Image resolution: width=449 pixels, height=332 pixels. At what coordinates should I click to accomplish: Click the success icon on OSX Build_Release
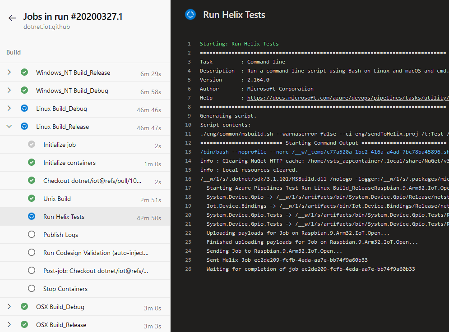pyautogui.click(x=24, y=324)
